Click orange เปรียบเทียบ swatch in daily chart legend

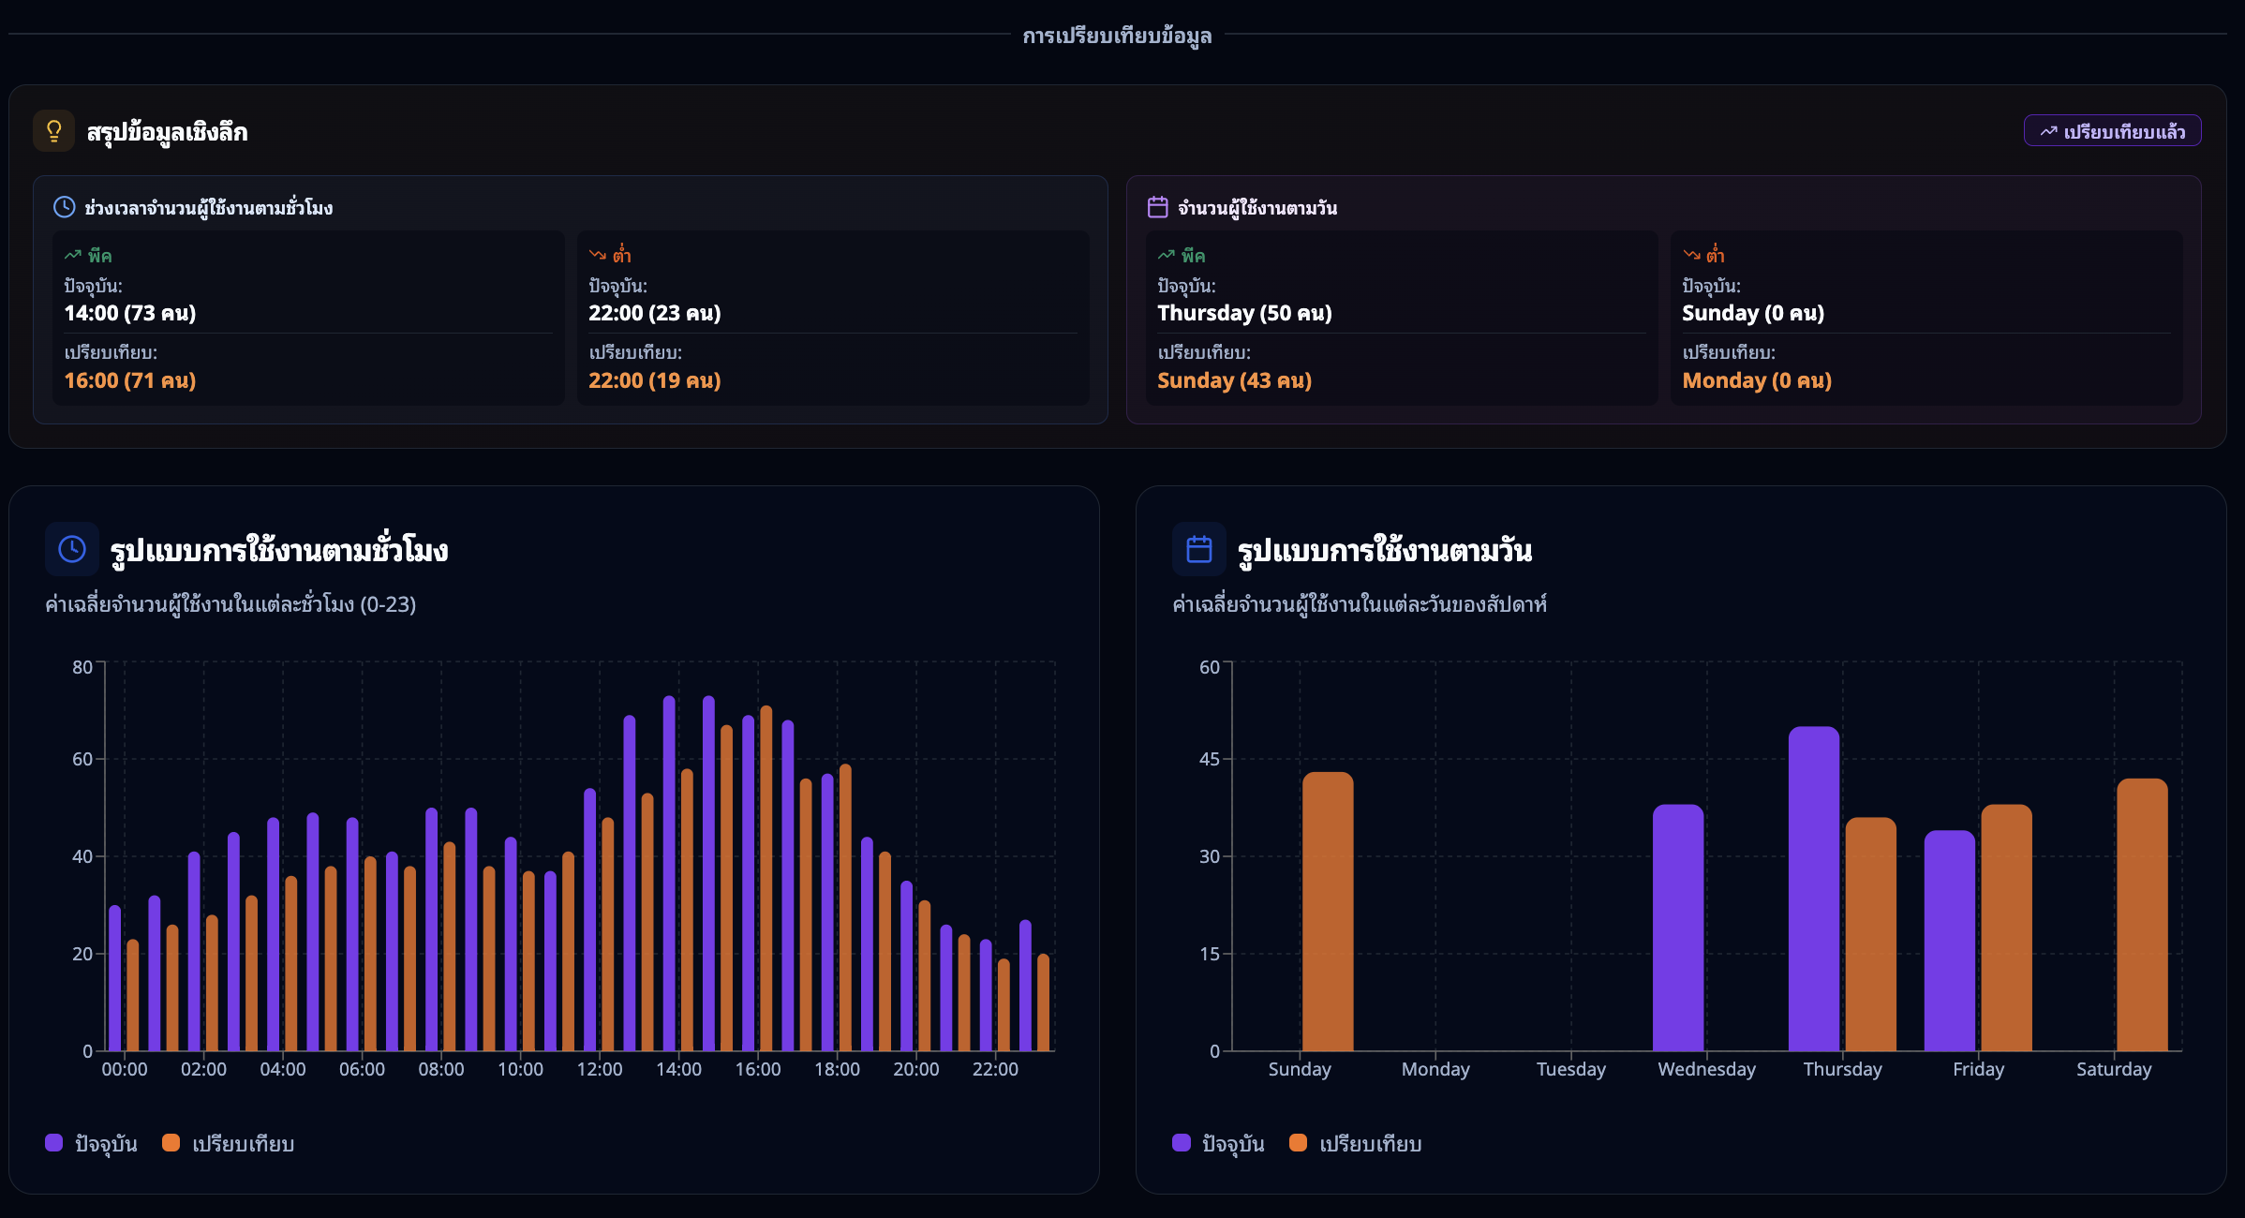tap(1298, 1143)
